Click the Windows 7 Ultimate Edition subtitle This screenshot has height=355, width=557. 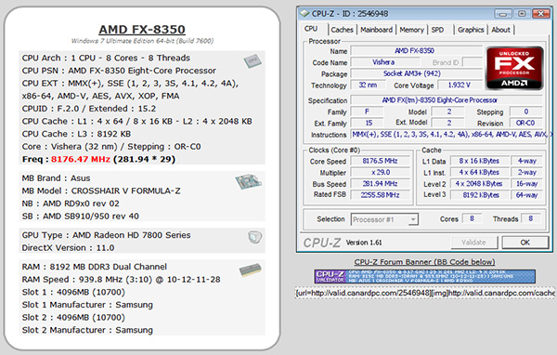coord(142,41)
